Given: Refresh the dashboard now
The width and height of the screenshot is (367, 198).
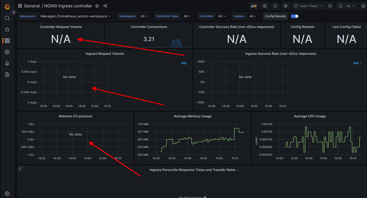Looking at the screenshot, I should (x=340, y=6).
